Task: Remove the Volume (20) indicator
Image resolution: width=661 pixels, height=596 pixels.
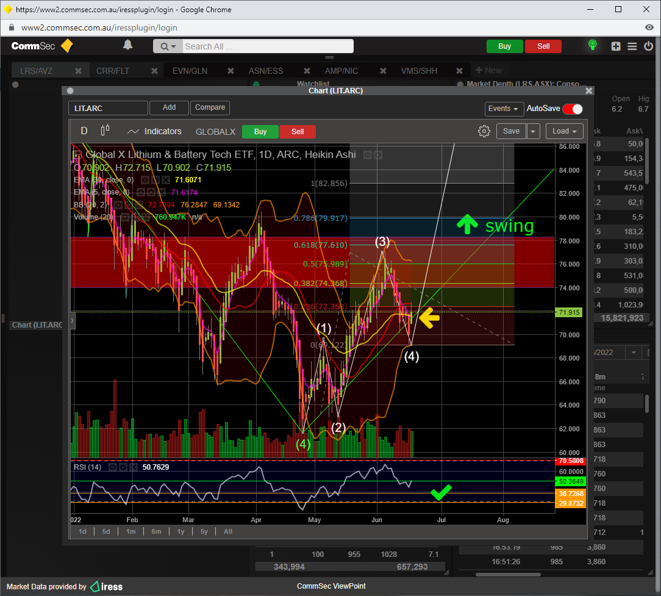Action: pyautogui.click(x=146, y=217)
